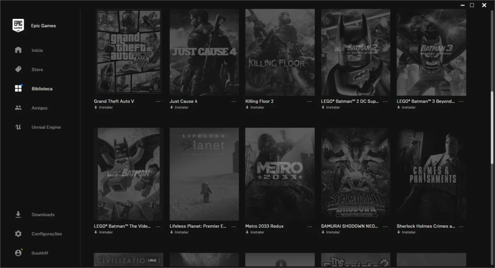Open the three-dot menu for LEGO Batman 2

tap(385, 101)
